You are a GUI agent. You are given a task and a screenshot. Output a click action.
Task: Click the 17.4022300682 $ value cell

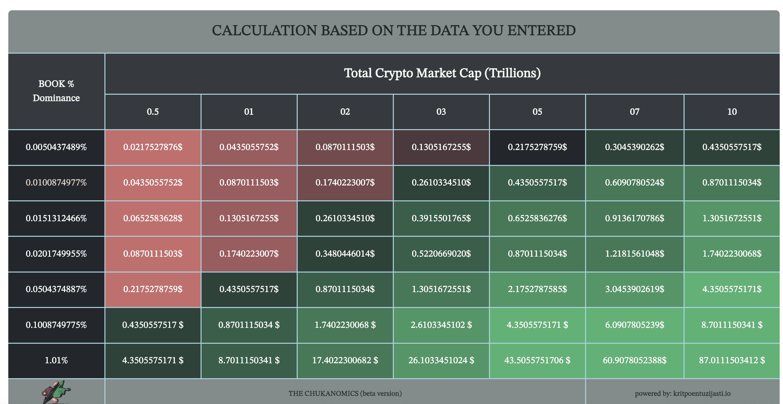[x=345, y=360]
